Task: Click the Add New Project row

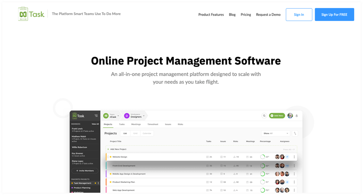Action: tap(118, 149)
